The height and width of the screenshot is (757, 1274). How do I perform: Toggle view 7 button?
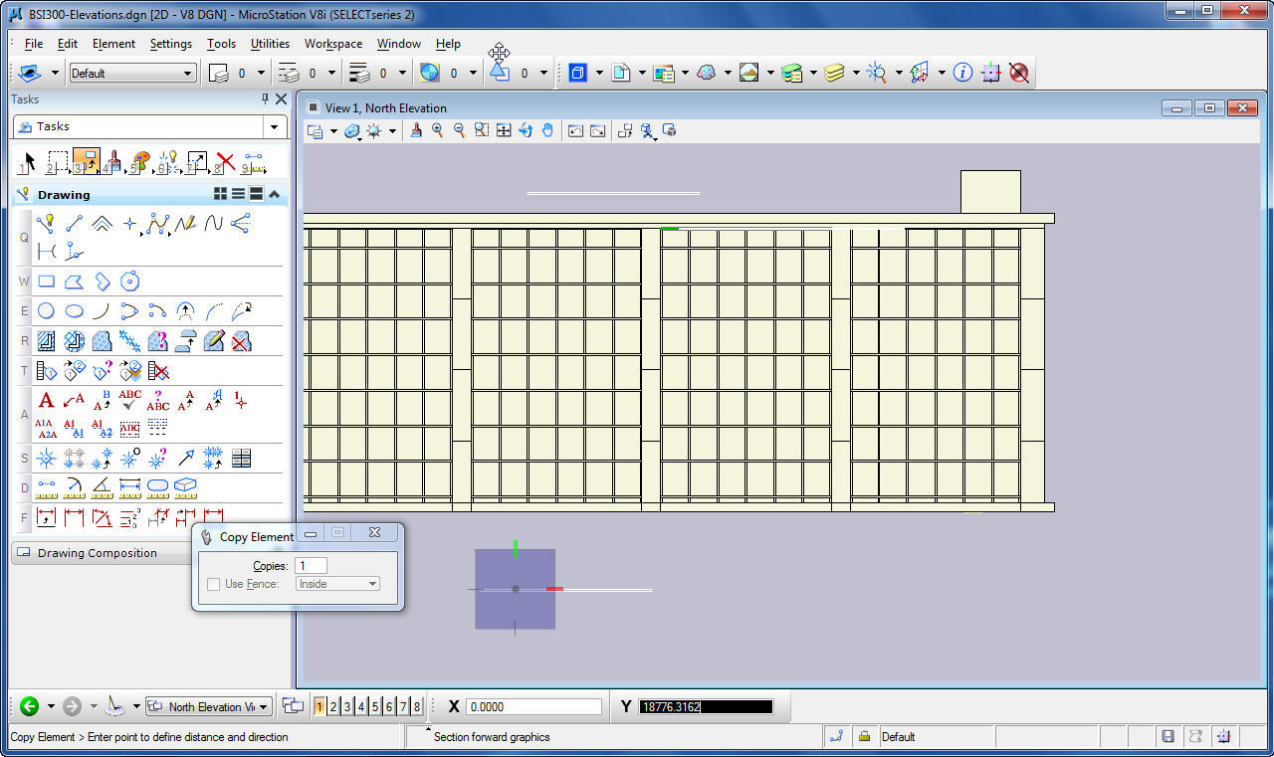pos(403,706)
